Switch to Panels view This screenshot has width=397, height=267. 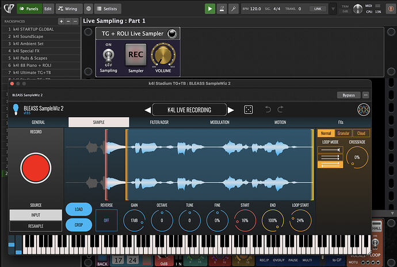pos(29,9)
